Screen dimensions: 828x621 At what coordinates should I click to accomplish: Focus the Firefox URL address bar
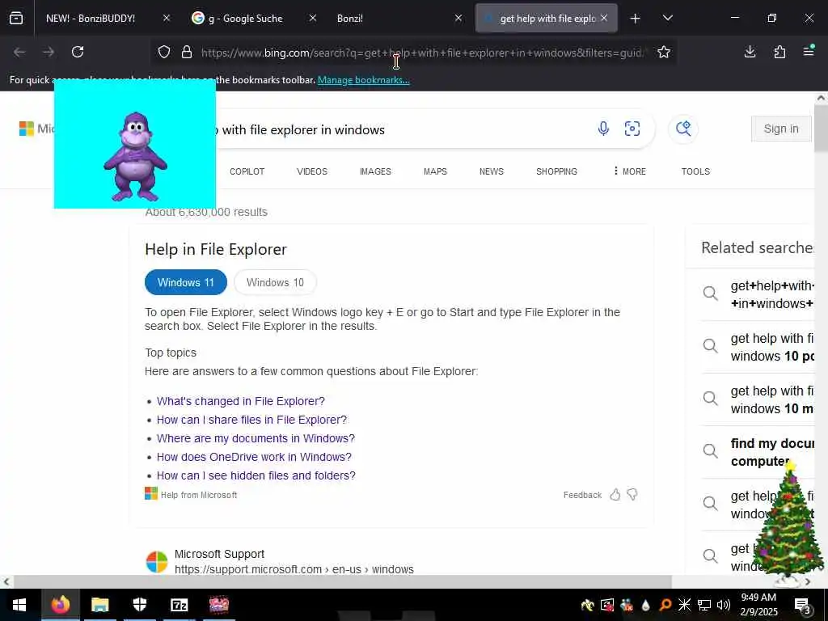tap(422, 53)
